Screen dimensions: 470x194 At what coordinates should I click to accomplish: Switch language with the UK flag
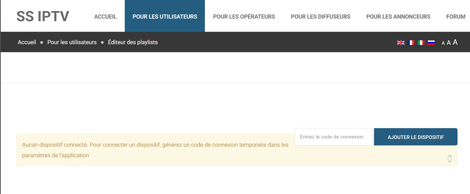(401, 43)
